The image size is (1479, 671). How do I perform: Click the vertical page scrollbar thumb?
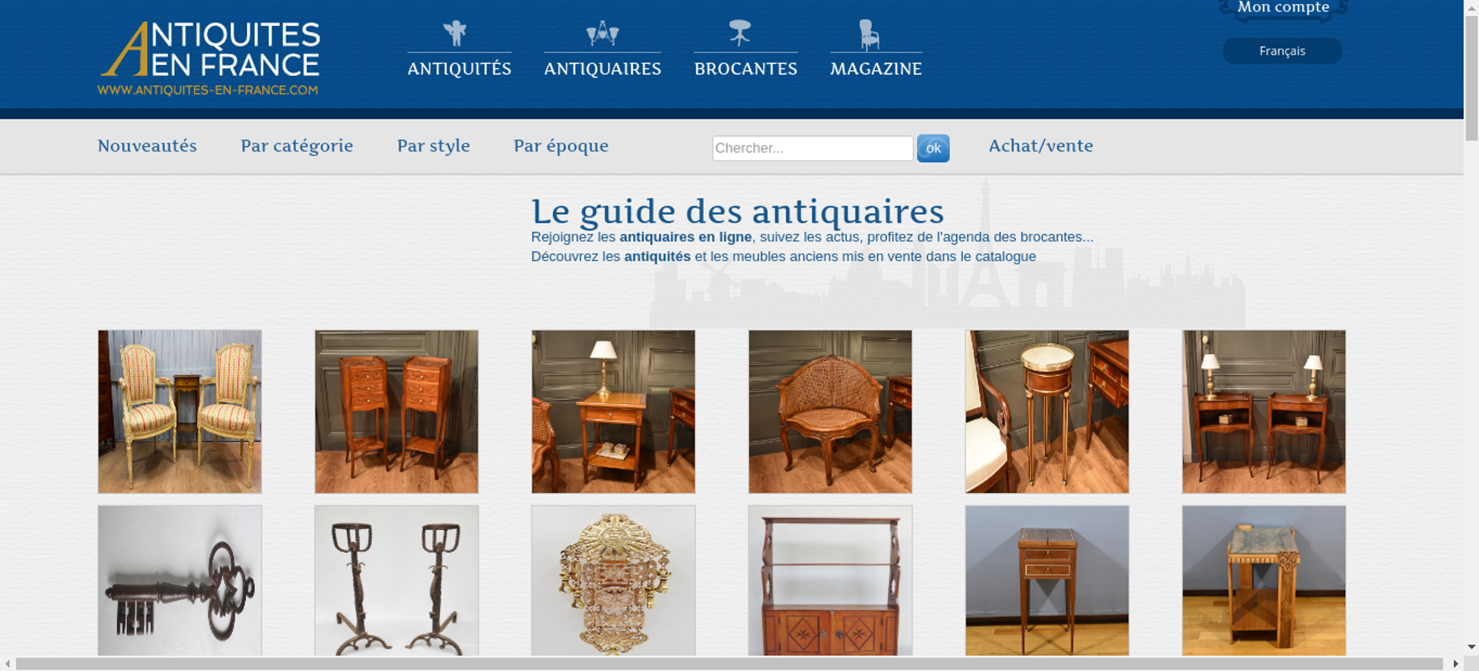coord(1472,78)
